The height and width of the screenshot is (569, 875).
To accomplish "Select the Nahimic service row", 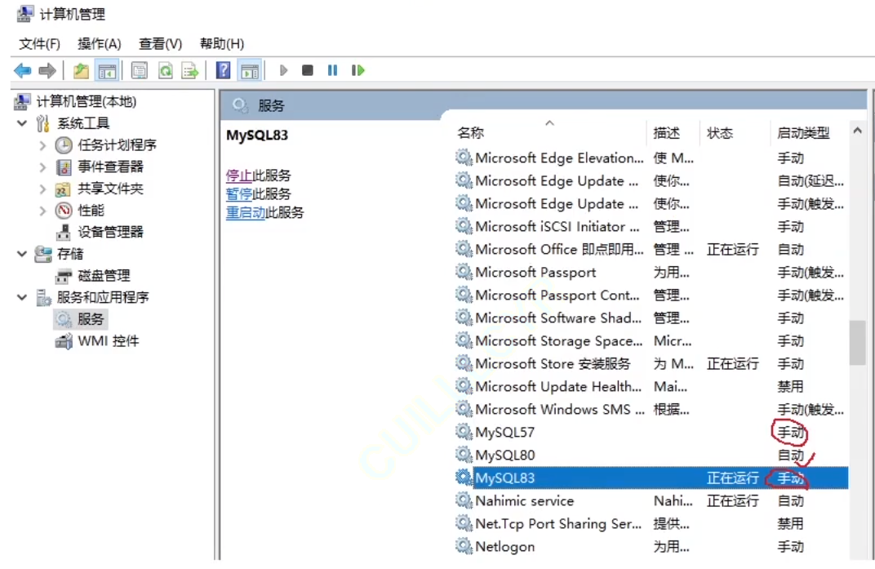I will [x=651, y=501].
